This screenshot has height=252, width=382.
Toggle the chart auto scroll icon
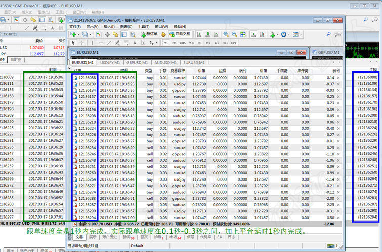point(253,34)
